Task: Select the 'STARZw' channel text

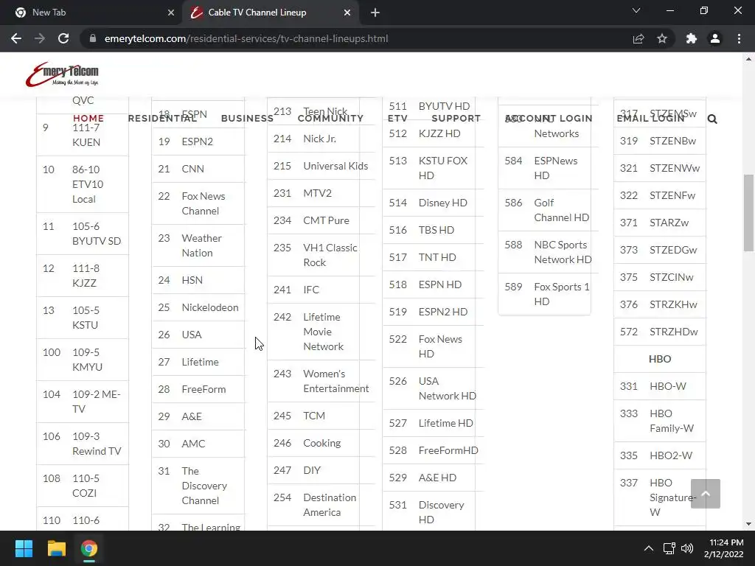Action: tap(669, 223)
